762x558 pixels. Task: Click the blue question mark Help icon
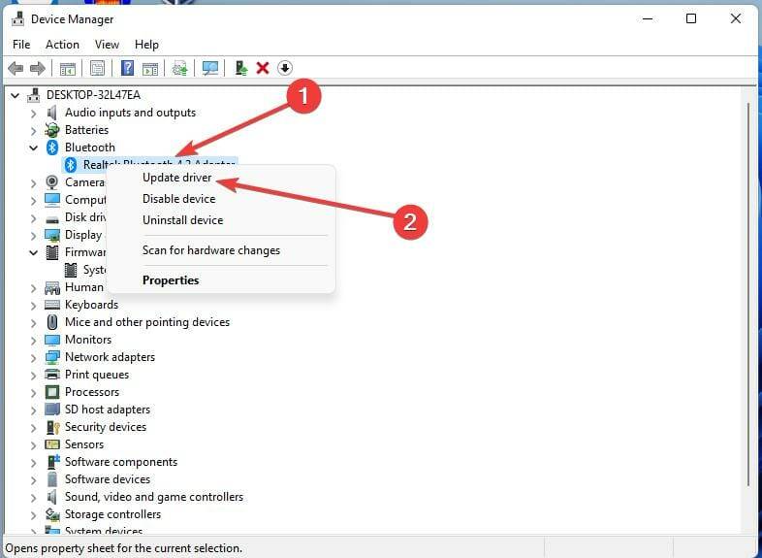click(127, 68)
